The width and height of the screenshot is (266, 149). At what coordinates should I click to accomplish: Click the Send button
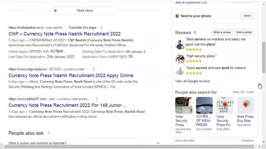click(247, 16)
